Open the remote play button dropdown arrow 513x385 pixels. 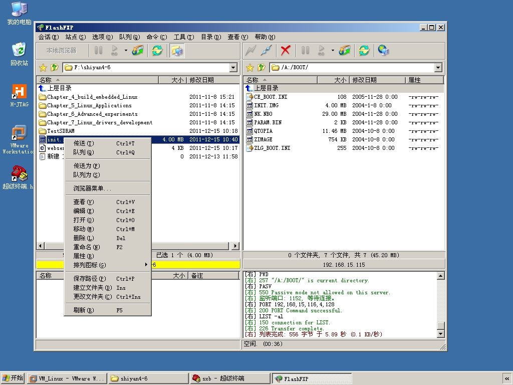tap(333, 51)
